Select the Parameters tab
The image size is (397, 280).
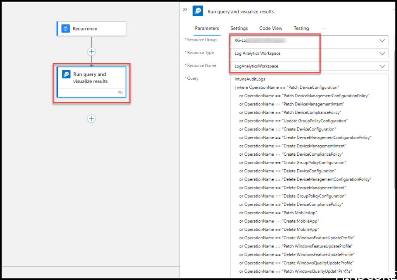[x=207, y=28]
